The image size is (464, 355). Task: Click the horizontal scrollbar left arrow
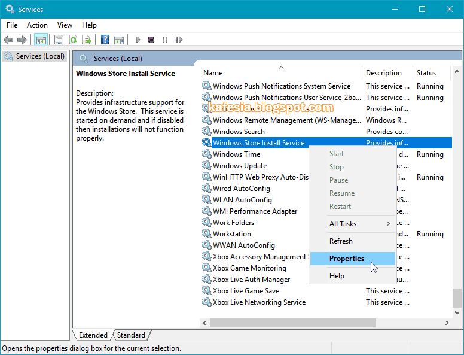204,323
